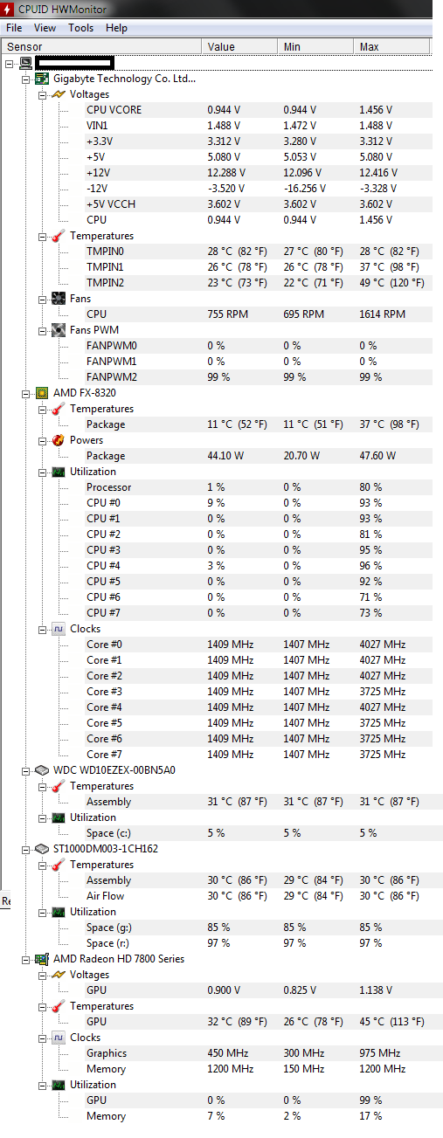This screenshot has height=1138, width=443.
Task: Click the Max column header
Action: pyautogui.click(x=393, y=46)
